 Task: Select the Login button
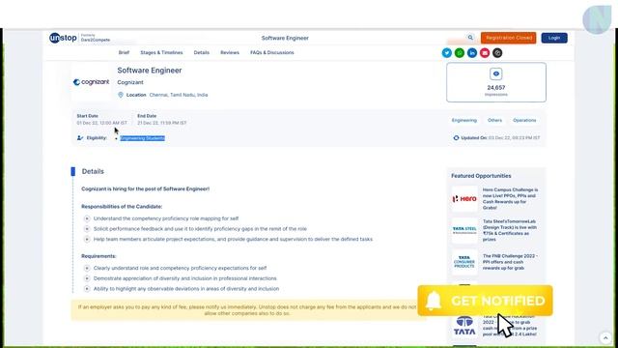(x=554, y=38)
